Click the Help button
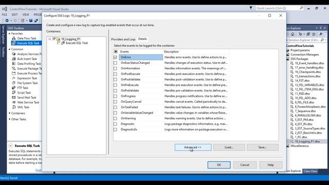The height and width of the screenshot is (185, 329). pyautogui.click(x=271, y=165)
